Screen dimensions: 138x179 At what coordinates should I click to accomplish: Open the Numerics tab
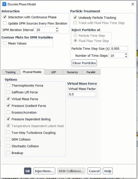tap(73, 72)
